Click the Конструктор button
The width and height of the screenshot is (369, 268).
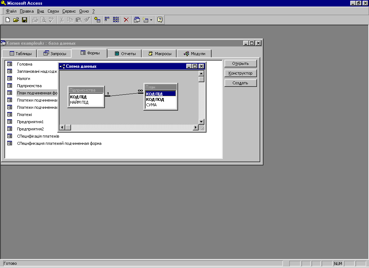pyautogui.click(x=240, y=73)
